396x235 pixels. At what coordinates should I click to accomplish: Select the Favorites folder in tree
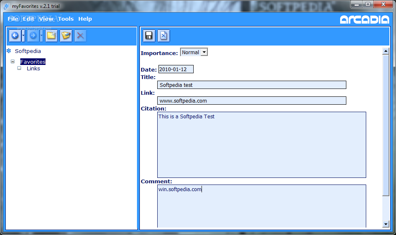pos(33,62)
